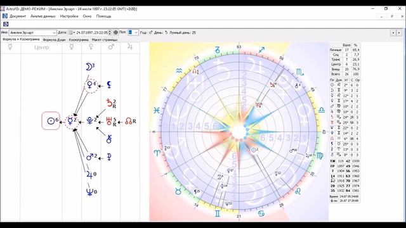Select the Mercury symbol in the formula diagram
The image size is (406, 228).
[70, 121]
